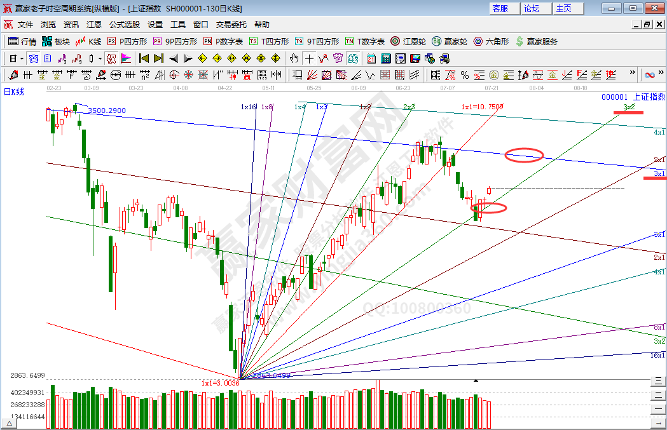Click the 论坛 forum button
Screen dimensions: 667x430
(x=532, y=8)
